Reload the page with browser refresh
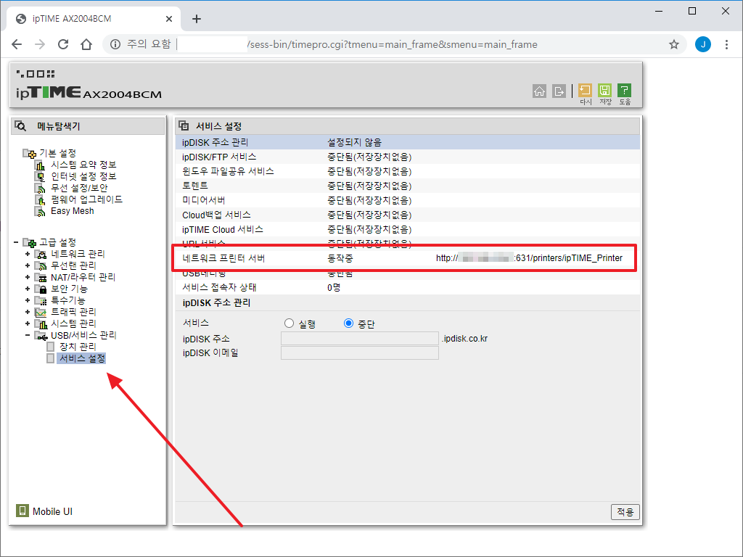Viewport: 743px width, 557px height. tap(63, 44)
